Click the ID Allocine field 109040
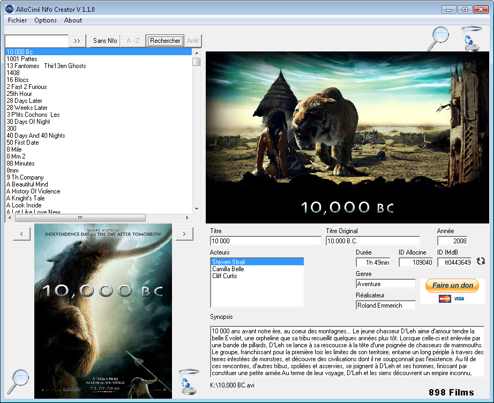 point(416,263)
